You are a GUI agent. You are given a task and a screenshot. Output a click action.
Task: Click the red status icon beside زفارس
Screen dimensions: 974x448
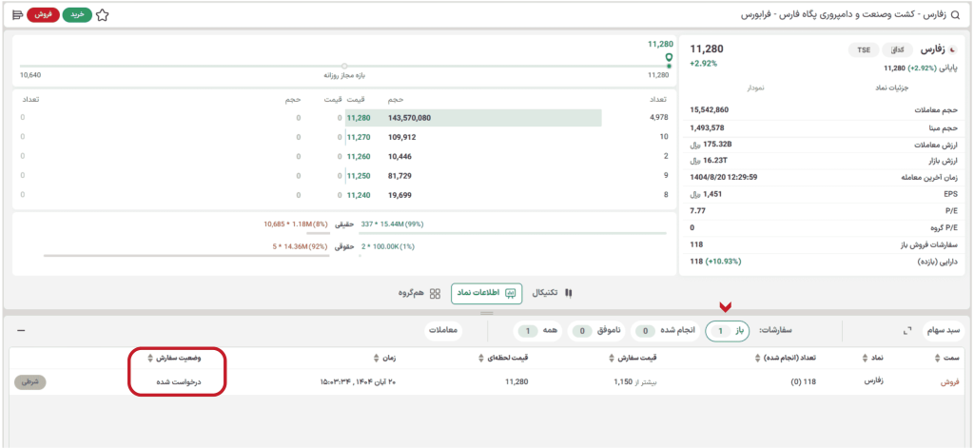point(954,49)
